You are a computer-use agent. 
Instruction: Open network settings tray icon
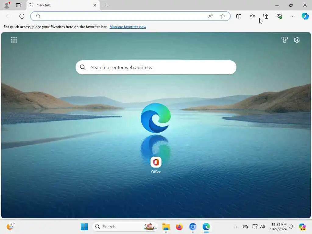pyautogui.click(x=255, y=227)
